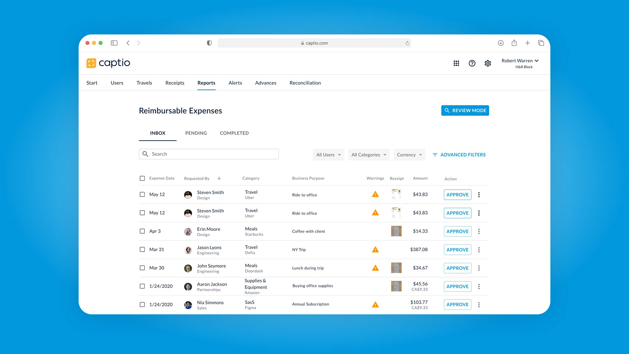Check the Nia Simmons expense row
This screenshot has width=629, height=354.
coord(142,305)
